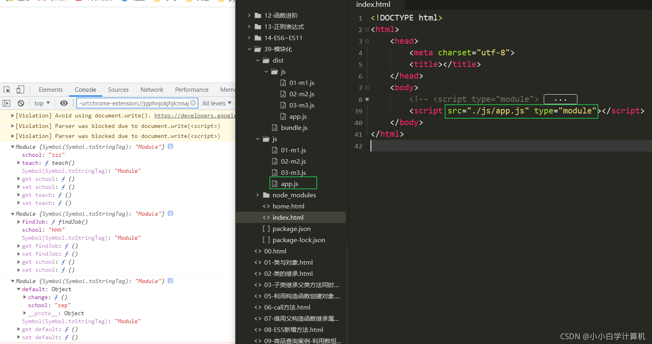
Task: Collapse the first Module object log
Action: [x=12, y=147]
